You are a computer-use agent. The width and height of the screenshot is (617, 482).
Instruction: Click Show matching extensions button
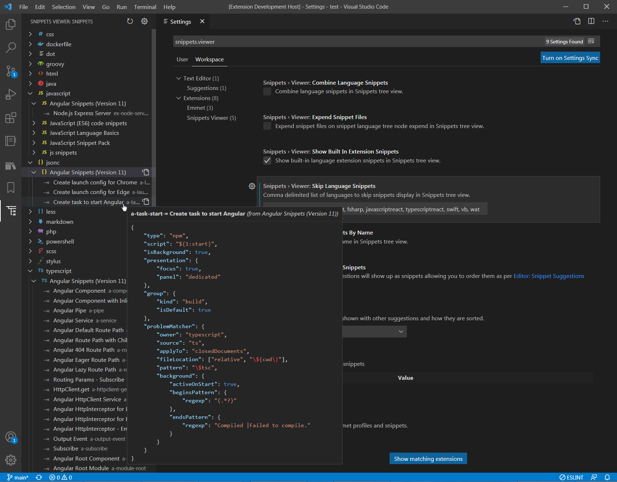[428, 459]
